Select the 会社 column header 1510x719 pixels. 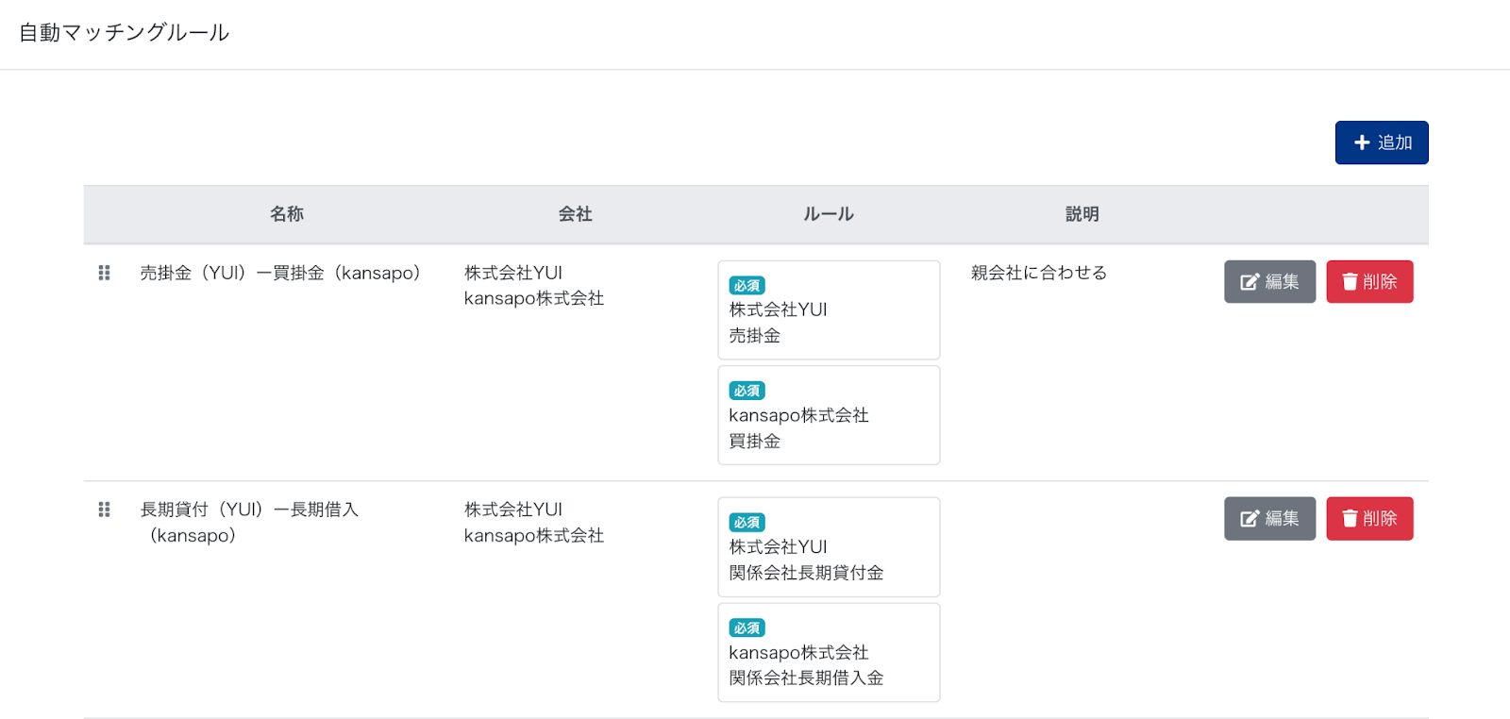tap(575, 214)
